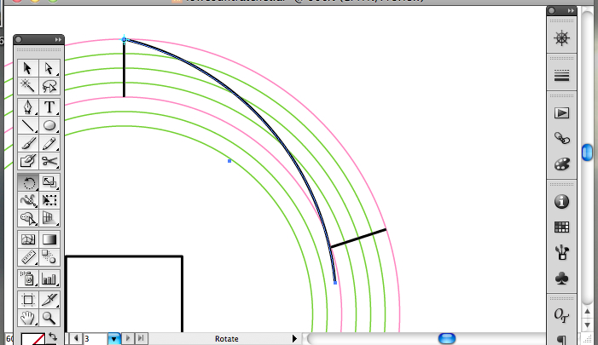Choose the Magic Wand tool
This screenshot has width=598, height=345.
[27, 86]
